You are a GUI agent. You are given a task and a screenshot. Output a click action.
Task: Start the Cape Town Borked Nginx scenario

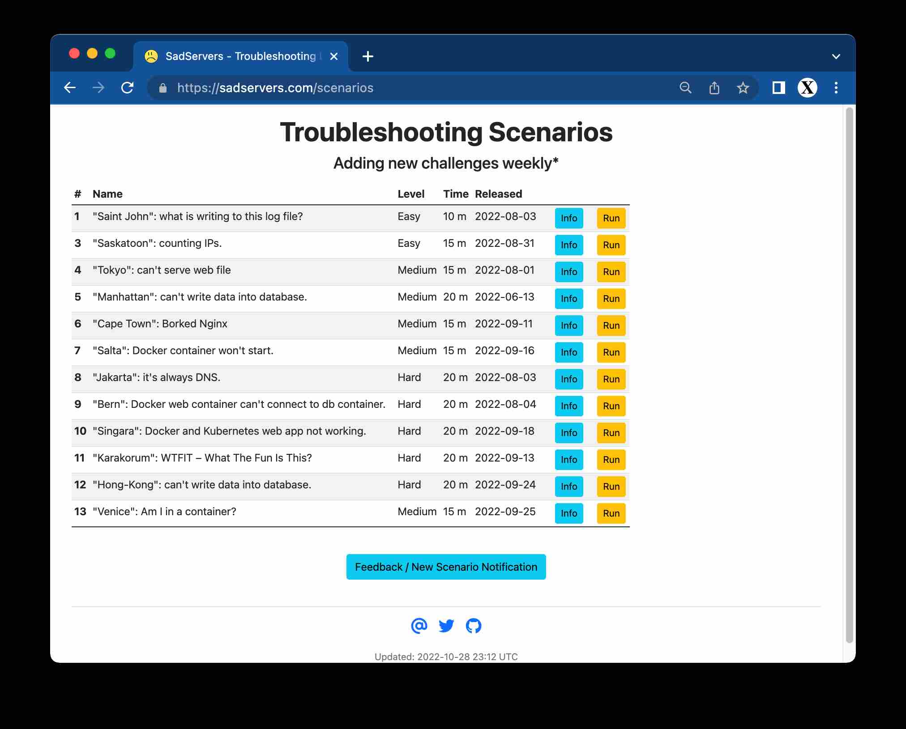coord(611,326)
